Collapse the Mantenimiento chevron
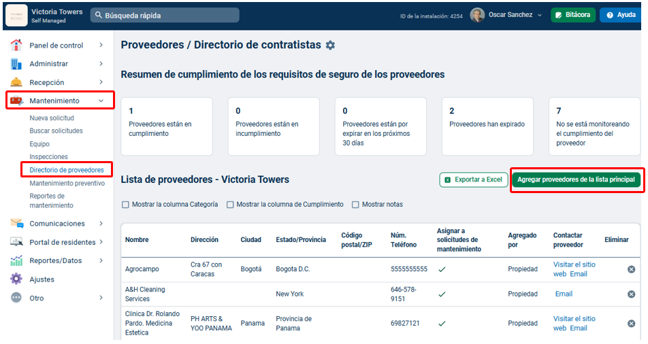 [101, 101]
